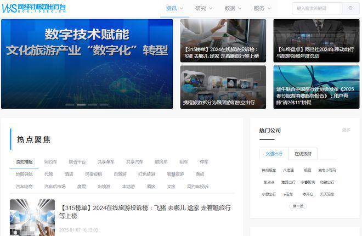Select the 共享单车 tab
The height and width of the screenshot is (236, 362).
click(x=106, y=162)
